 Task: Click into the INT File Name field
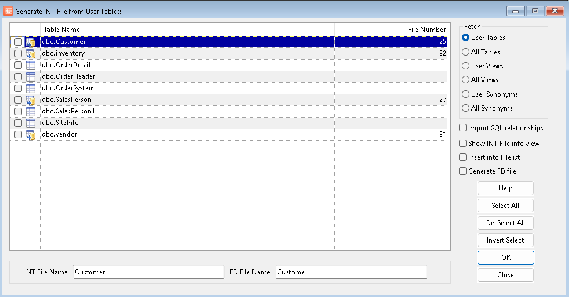coord(148,272)
